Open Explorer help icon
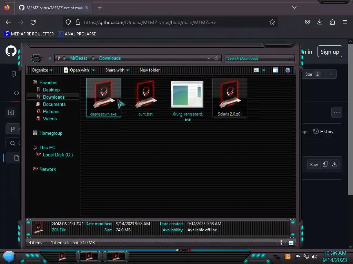Screen dimensions: 353x264 tap(288, 70)
